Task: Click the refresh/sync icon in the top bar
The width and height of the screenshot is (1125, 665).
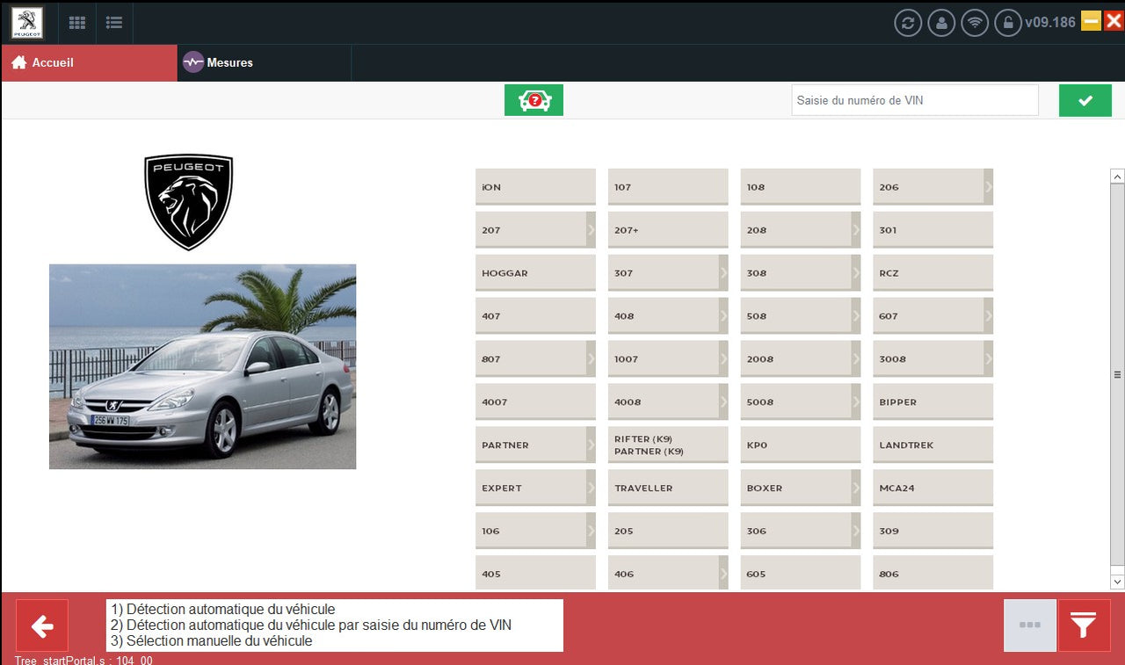Action: click(x=908, y=22)
